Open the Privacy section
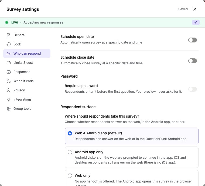The height and width of the screenshot is (186, 205). click(27, 90)
